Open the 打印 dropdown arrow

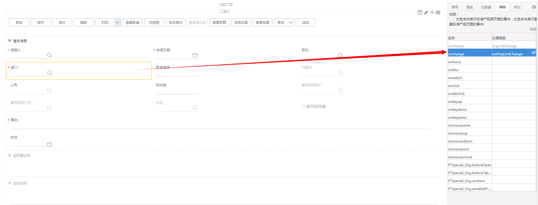click(x=117, y=22)
